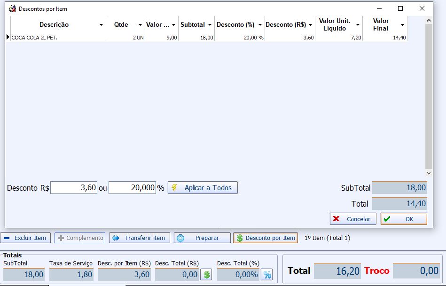Click the percent icon beside Desc. Total (%)
Image resolution: width=446 pixels, height=286 pixels.
[x=266, y=274]
